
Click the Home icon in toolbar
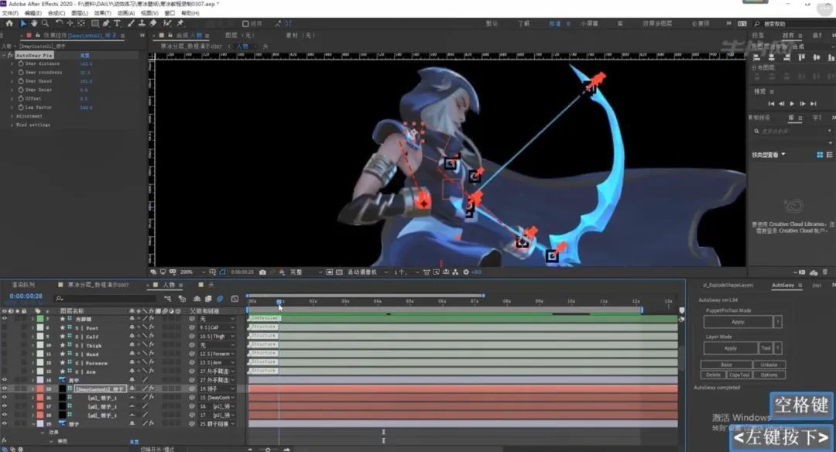(x=9, y=23)
